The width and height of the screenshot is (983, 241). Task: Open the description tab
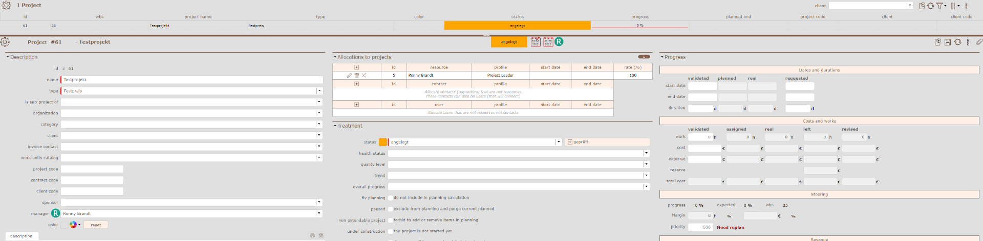pyautogui.click(x=21, y=236)
